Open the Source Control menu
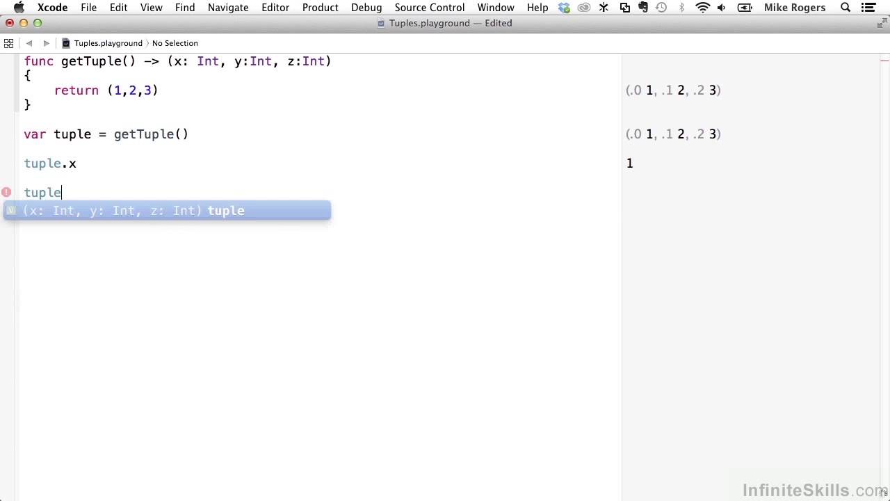Viewport: 890px width, 501px height. tap(430, 8)
